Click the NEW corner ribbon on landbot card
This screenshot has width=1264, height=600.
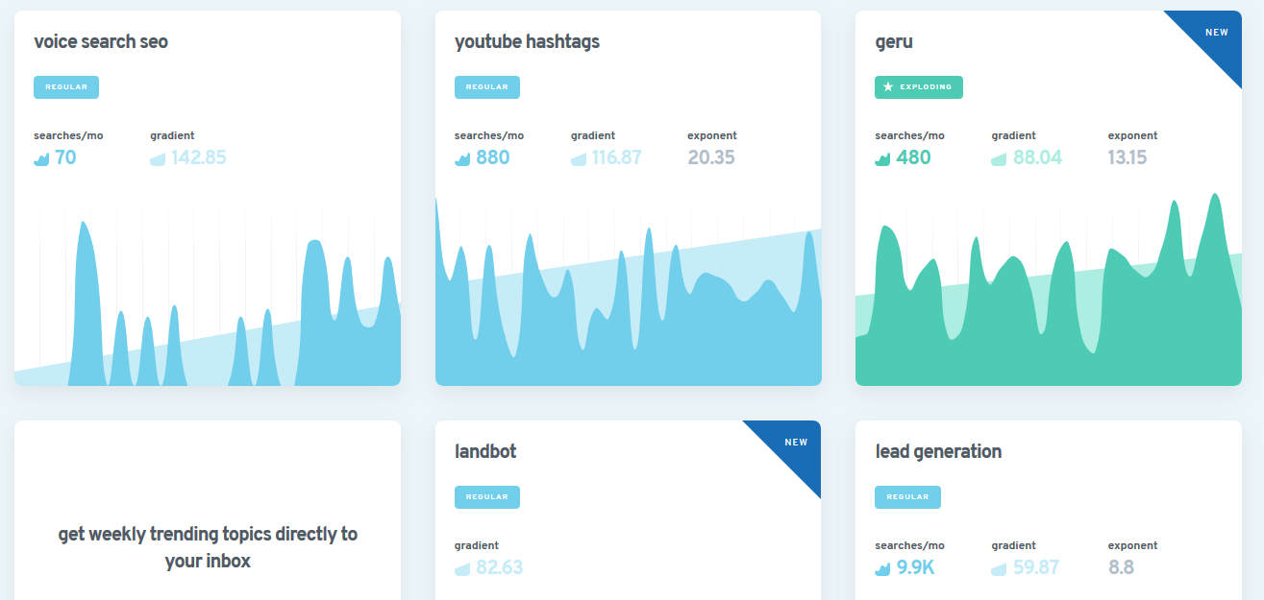coord(794,444)
